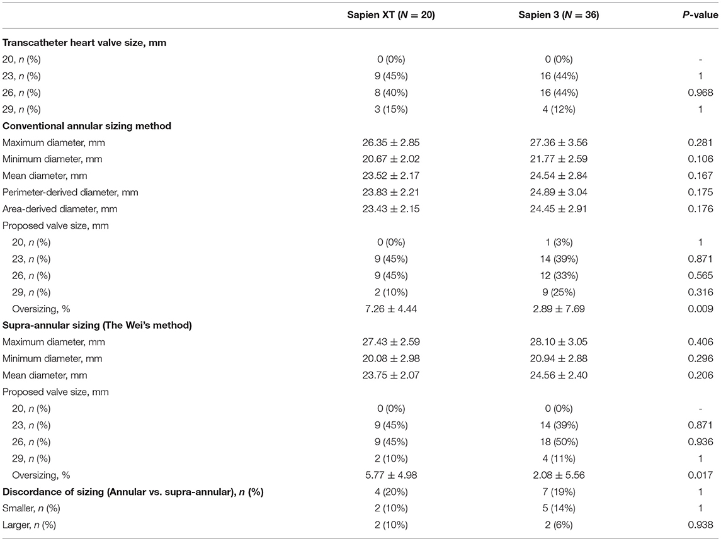
Task: Click the 0.017 P-value cell
Action: (703, 475)
